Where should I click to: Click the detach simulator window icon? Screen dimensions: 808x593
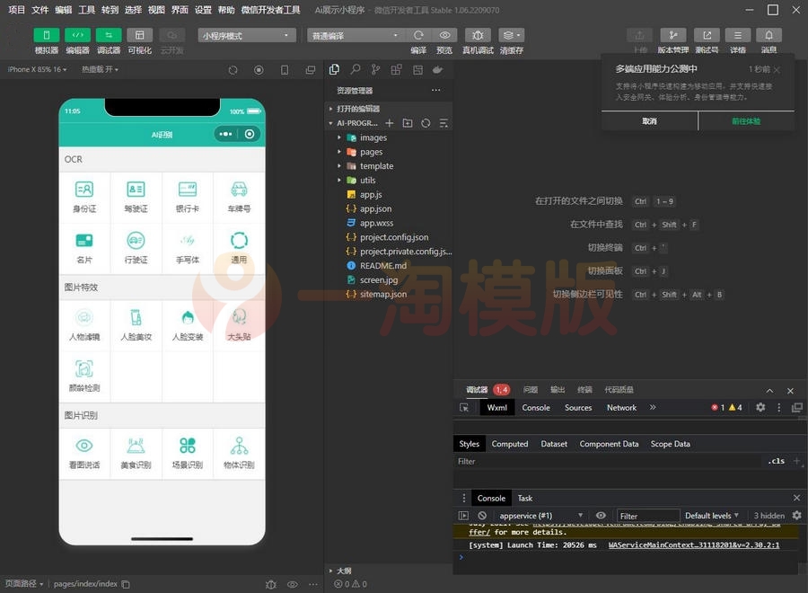[311, 69]
